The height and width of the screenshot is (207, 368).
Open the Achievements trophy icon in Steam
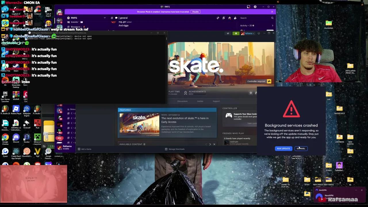(185, 93)
